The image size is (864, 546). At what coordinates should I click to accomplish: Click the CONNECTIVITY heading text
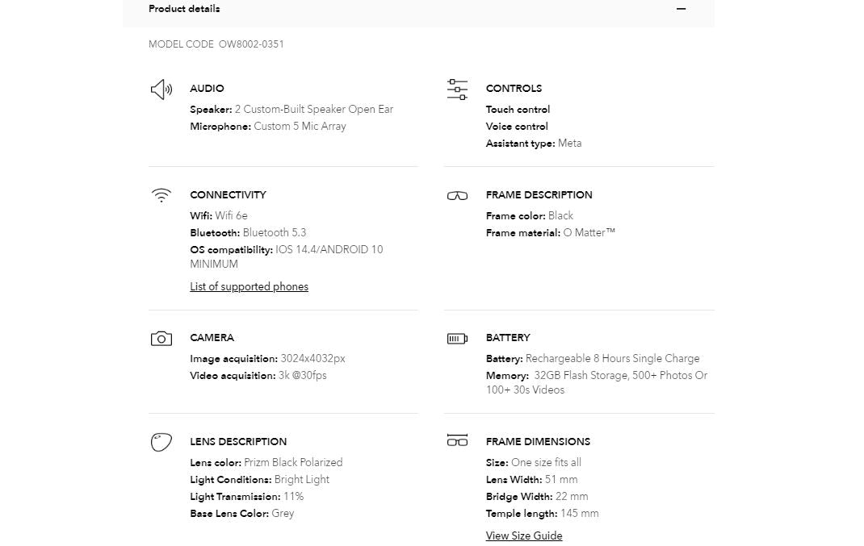[x=228, y=195]
